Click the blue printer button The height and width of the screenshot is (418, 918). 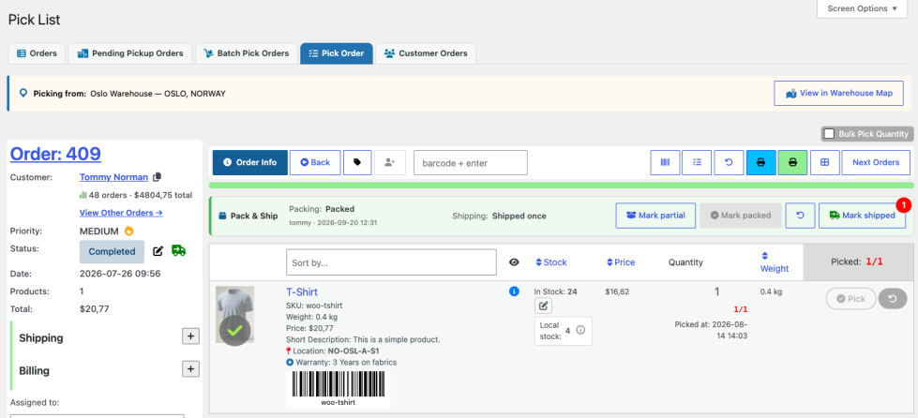pyautogui.click(x=761, y=163)
